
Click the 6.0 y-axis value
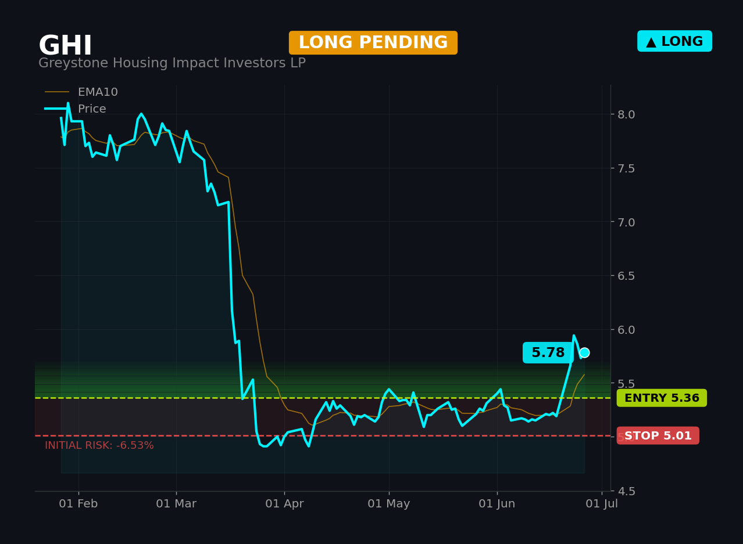(x=626, y=330)
